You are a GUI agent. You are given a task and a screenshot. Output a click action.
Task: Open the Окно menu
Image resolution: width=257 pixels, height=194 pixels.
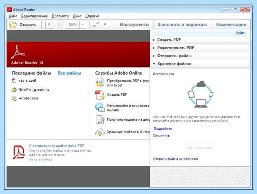pyautogui.click(x=77, y=16)
